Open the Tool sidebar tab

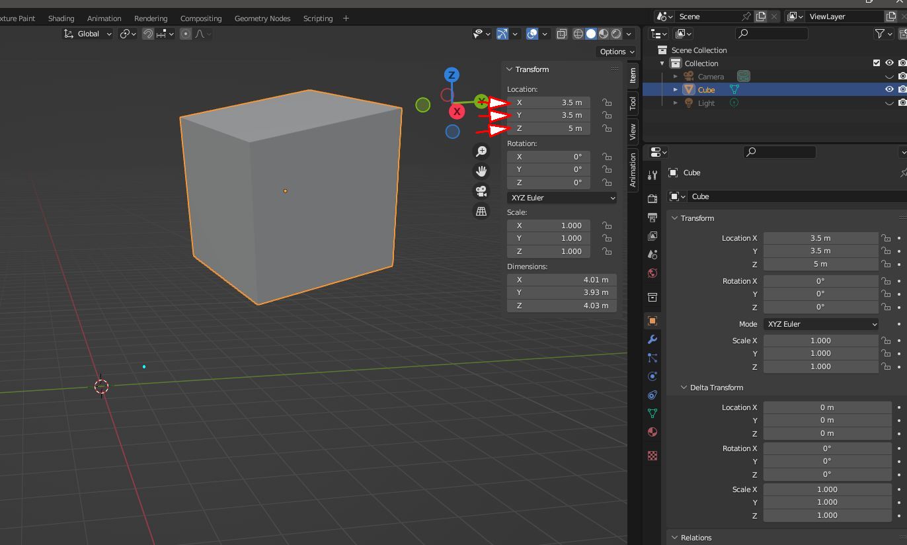pos(633,103)
